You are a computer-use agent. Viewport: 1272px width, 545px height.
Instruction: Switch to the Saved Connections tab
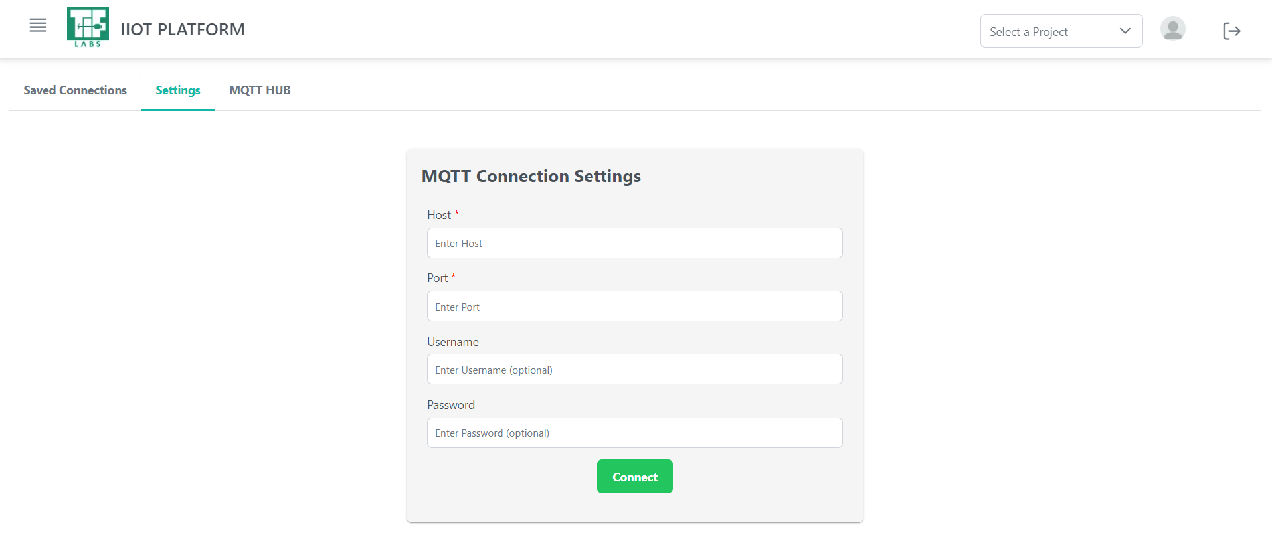tap(75, 90)
